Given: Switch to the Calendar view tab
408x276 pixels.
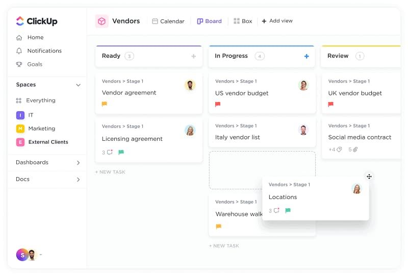Looking at the screenshot, I should click(168, 21).
